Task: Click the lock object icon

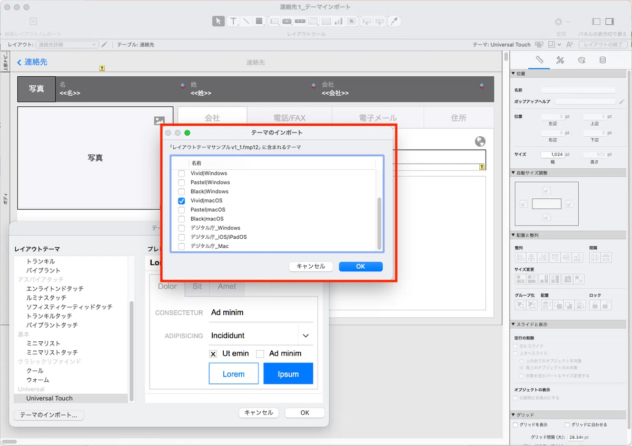Action: (x=595, y=305)
